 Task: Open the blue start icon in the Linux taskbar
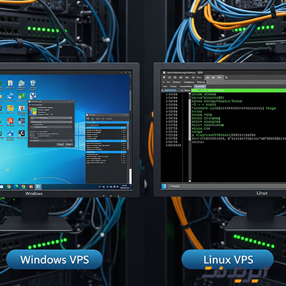(x=164, y=186)
